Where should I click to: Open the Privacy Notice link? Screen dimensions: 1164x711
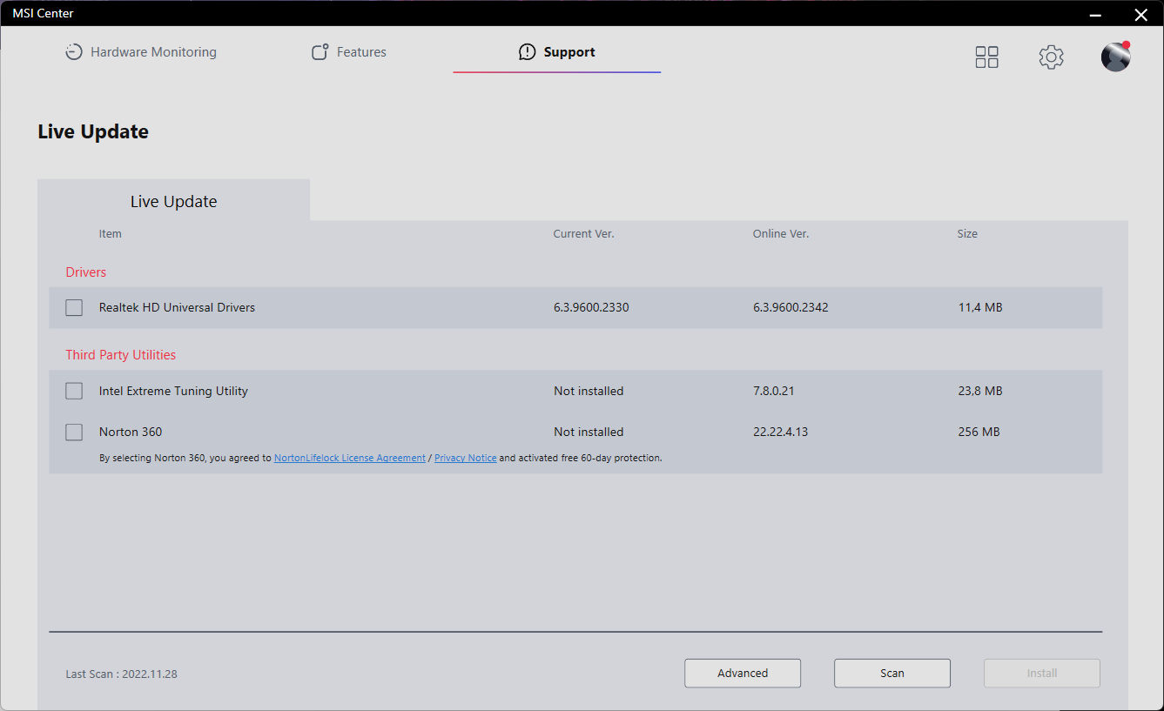pyautogui.click(x=466, y=458)
